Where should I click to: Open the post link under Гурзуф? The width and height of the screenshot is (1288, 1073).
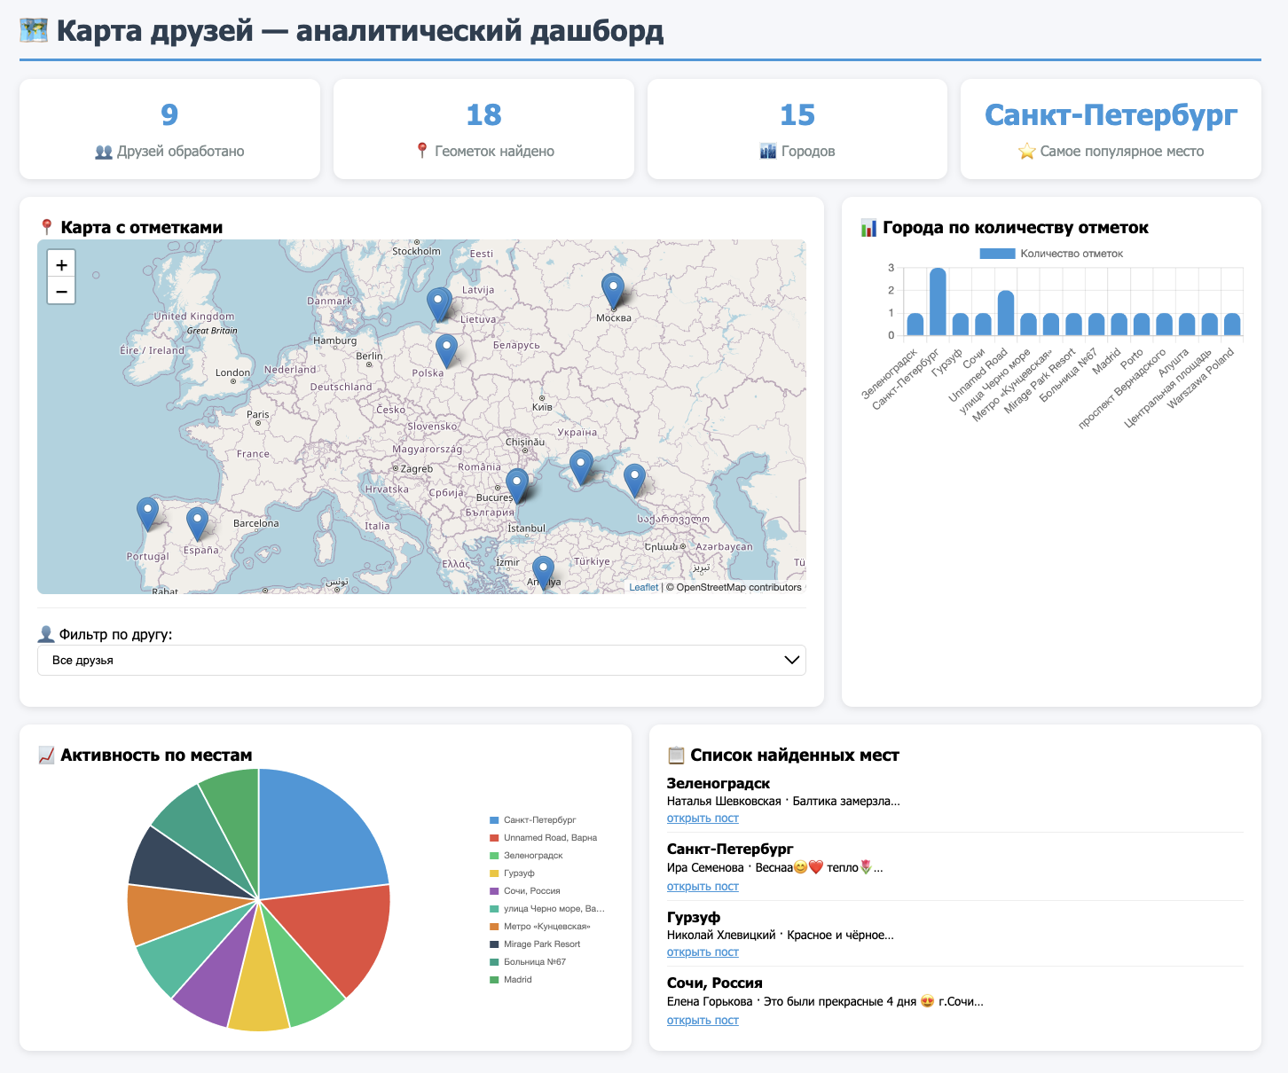(x=703, y=952)
